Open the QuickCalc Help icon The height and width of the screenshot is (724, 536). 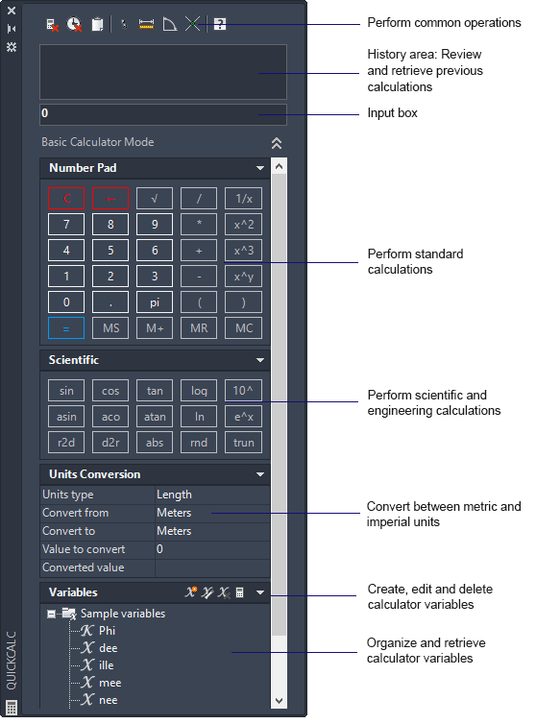tap(220, 24)
